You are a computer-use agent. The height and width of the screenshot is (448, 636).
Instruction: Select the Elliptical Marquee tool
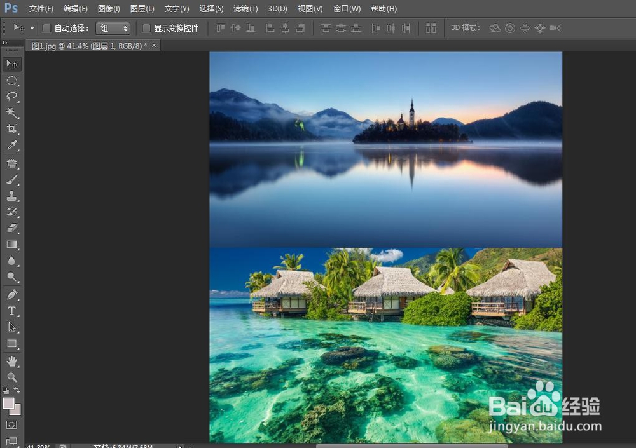coord(11,80)
